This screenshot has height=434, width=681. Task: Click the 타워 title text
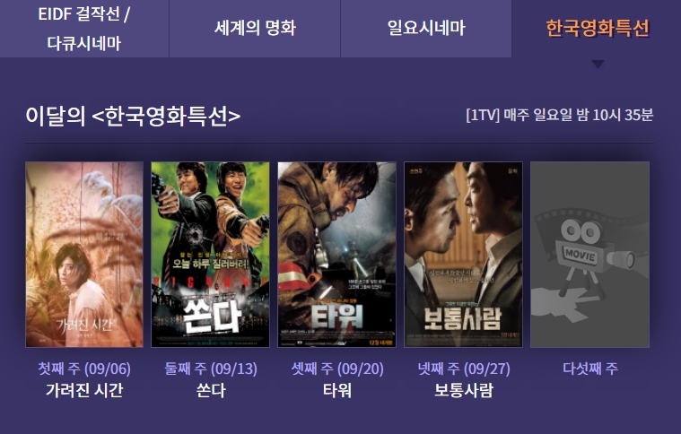(337, 390)
